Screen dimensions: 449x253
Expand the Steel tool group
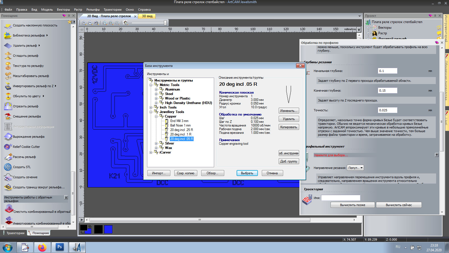[x=156, y=94]
